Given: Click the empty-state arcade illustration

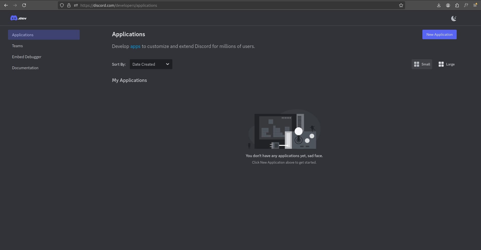Looking at the screenshot, I should coord(284,129).
